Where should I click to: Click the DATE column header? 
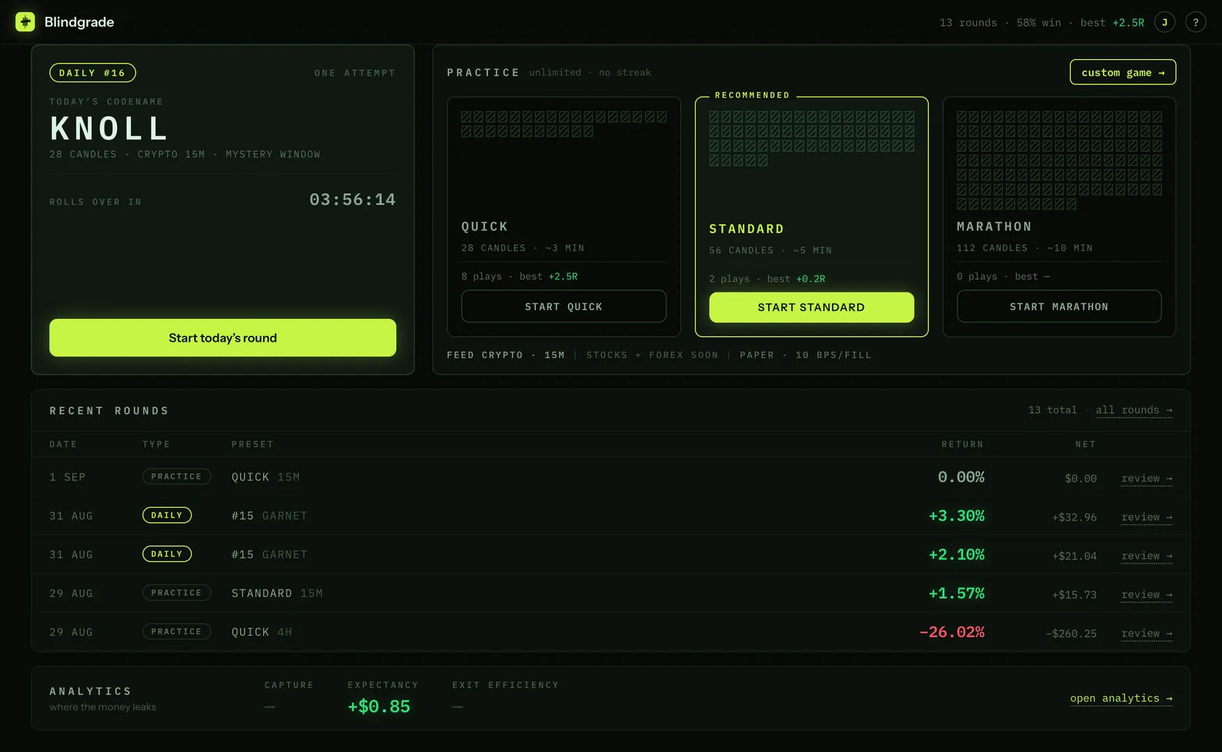(63, 444)
